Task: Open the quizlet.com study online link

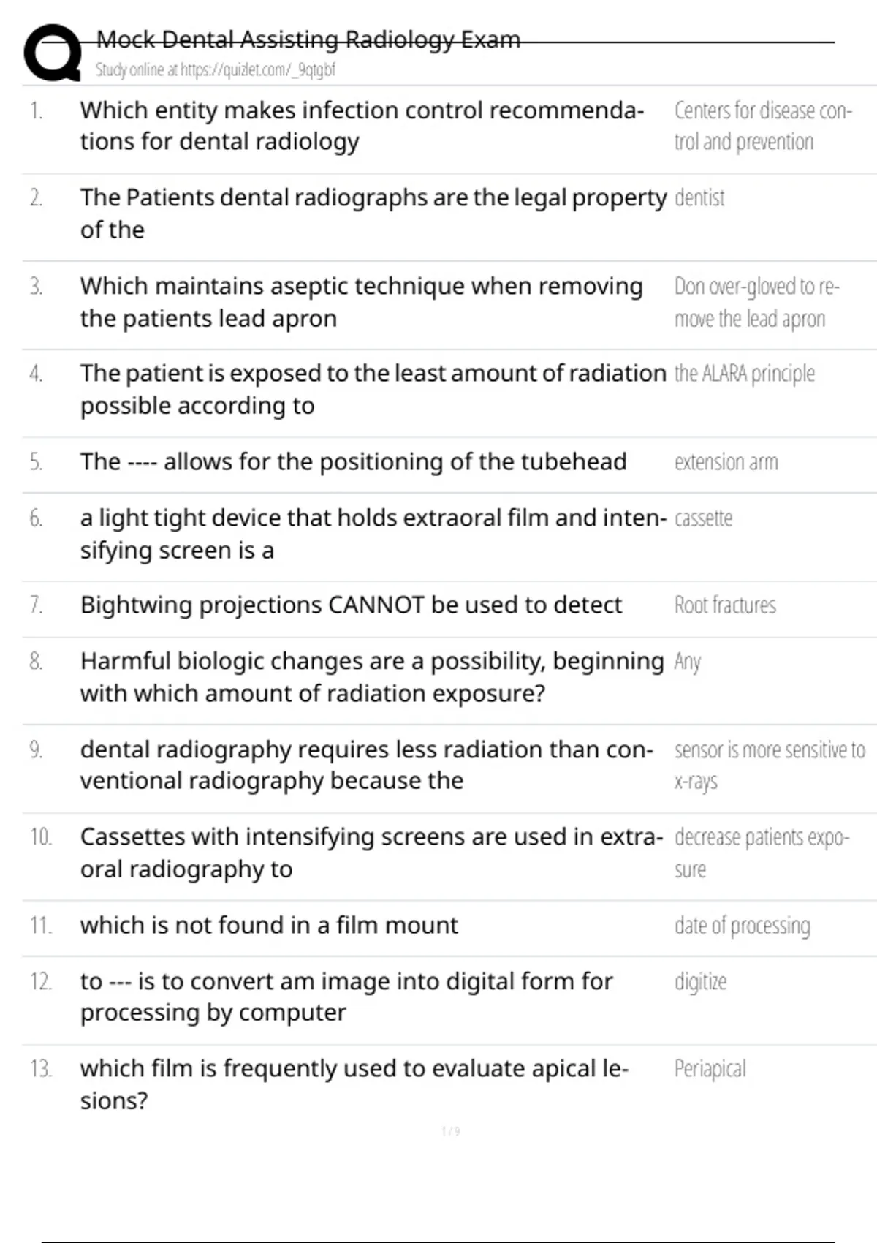Action: point(215,70)
